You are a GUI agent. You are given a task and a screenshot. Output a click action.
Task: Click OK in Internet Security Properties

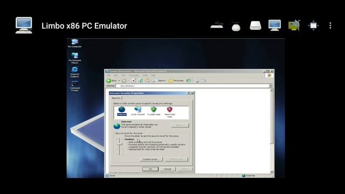click(150, 169)
